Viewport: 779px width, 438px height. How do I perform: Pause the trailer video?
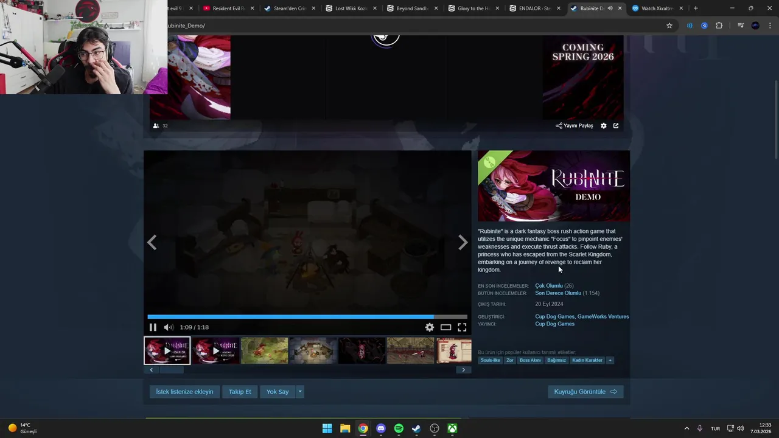[x=153, y=327]
